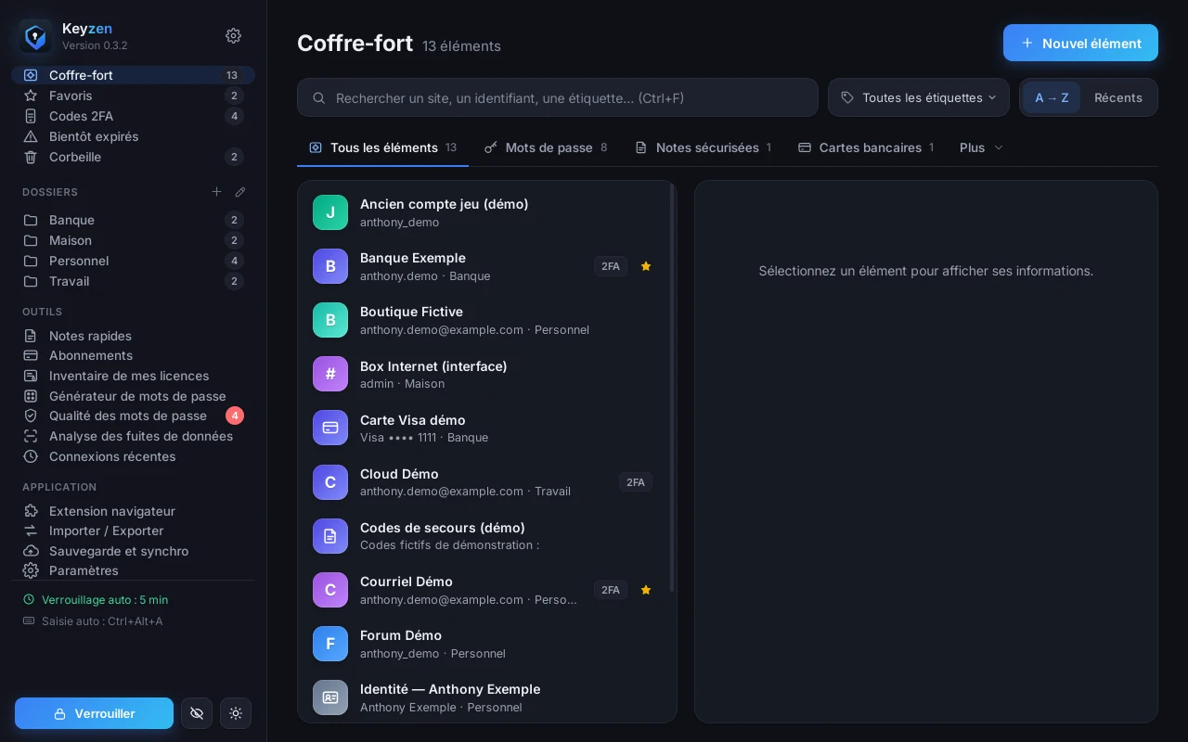Viewport: 1188px width, 742px height.
Task: Toggle the hidden-eye privacy button
Action: 197,713
